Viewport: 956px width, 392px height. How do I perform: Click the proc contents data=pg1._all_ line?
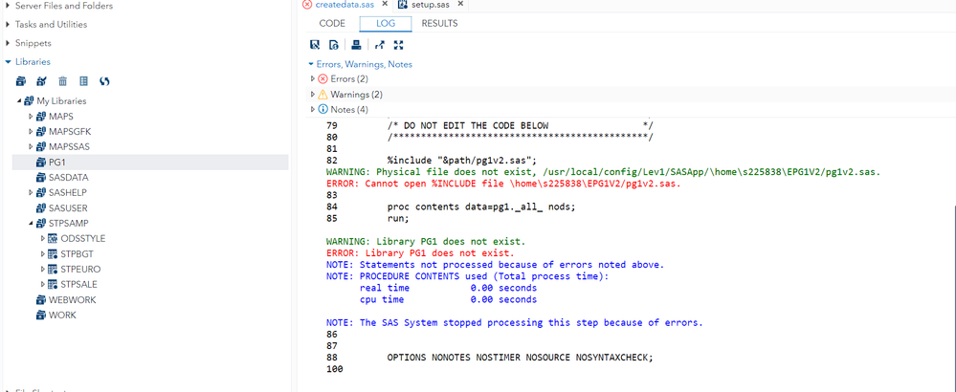tap(481, 207)
